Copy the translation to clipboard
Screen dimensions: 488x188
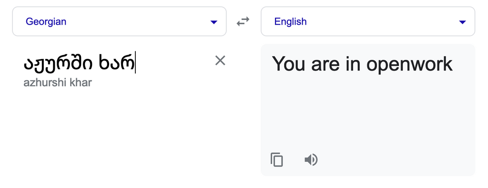click(x=277, y=160)
